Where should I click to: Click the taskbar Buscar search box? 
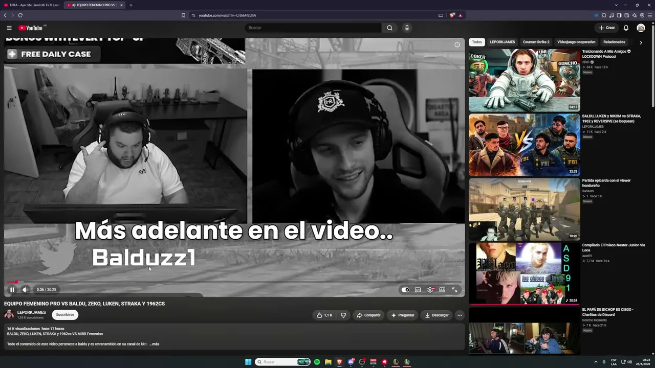[283, 362]
